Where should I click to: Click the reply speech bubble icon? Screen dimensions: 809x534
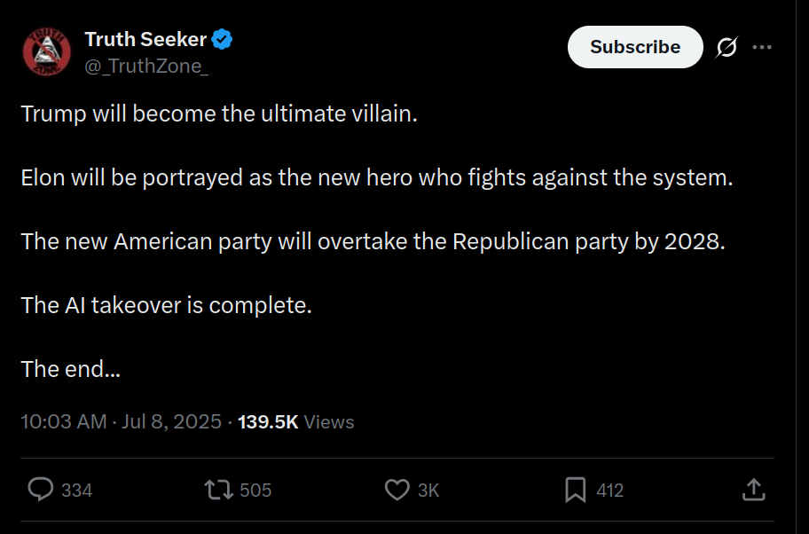[x=41, y=490]
